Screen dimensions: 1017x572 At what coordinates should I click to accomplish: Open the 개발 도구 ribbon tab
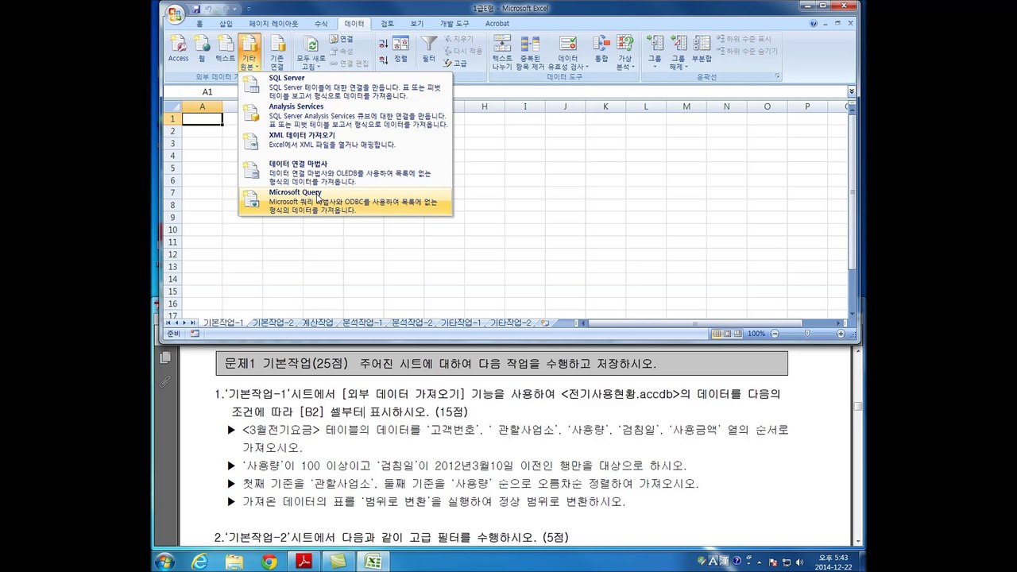[454, 24]
